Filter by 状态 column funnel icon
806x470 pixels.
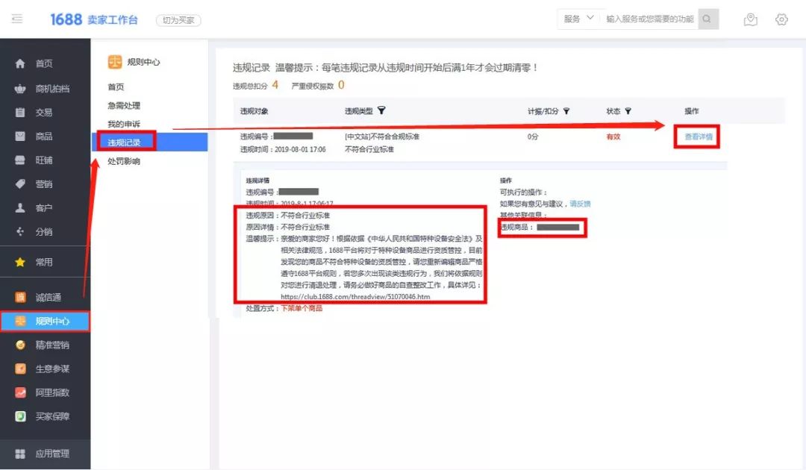[x=628, y=111]
